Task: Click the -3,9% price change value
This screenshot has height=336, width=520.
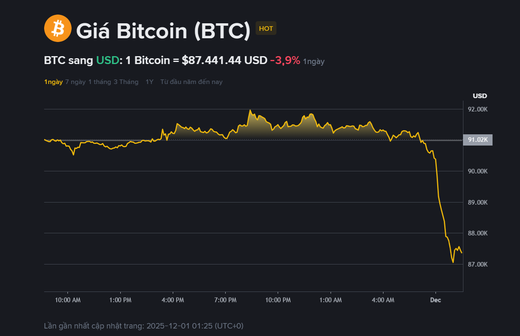Action: click(285, 60)
